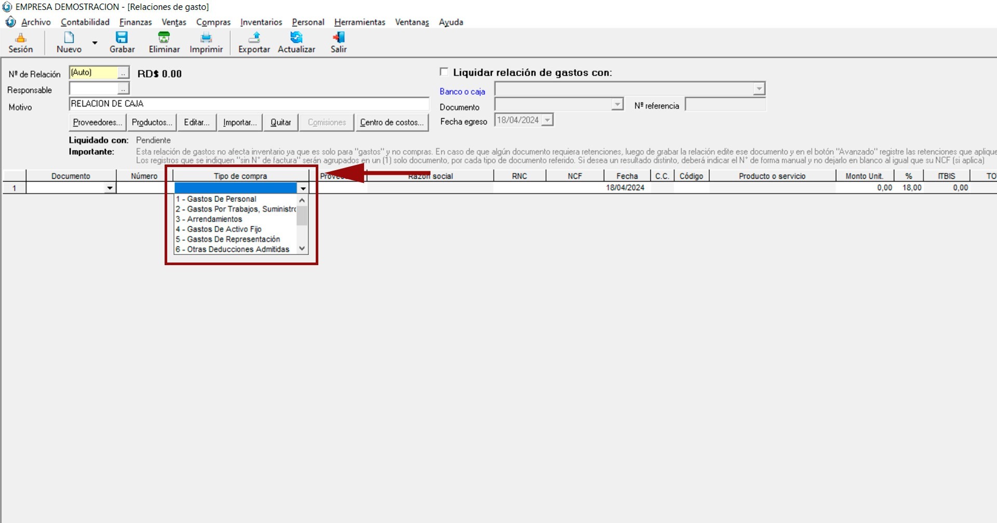Refresh using the Actualizar icon
997x523 pixels.
click(x=297, y=43)
